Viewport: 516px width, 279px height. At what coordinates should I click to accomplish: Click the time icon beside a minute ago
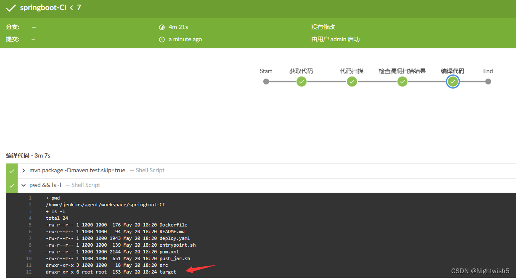[x=162, y=39]
